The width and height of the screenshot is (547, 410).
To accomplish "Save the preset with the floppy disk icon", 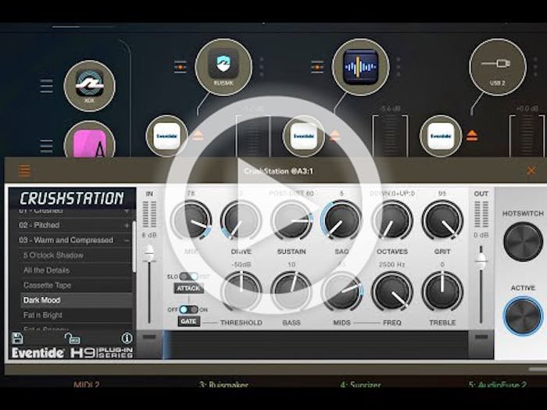I will coord(17,338).
